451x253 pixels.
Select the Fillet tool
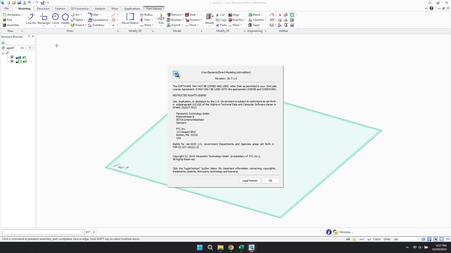(94, 14)
